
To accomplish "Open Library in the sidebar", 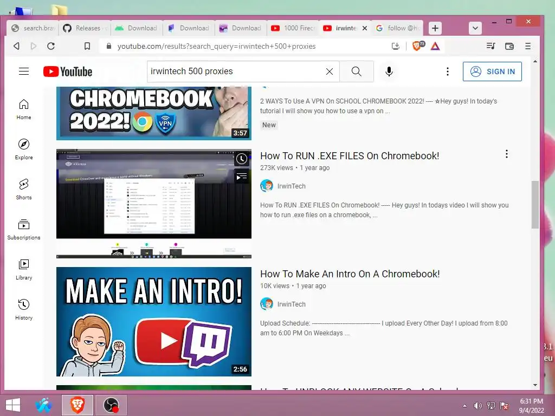I will click(24, 270).
